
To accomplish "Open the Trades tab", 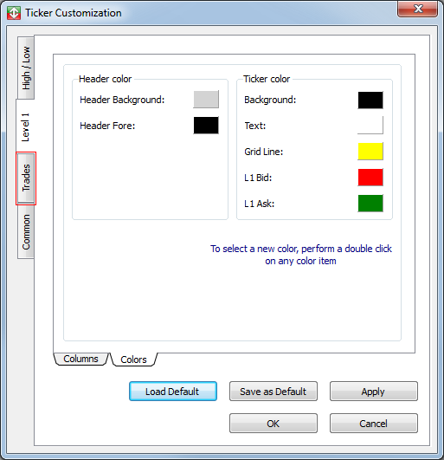I will point(26,178).
